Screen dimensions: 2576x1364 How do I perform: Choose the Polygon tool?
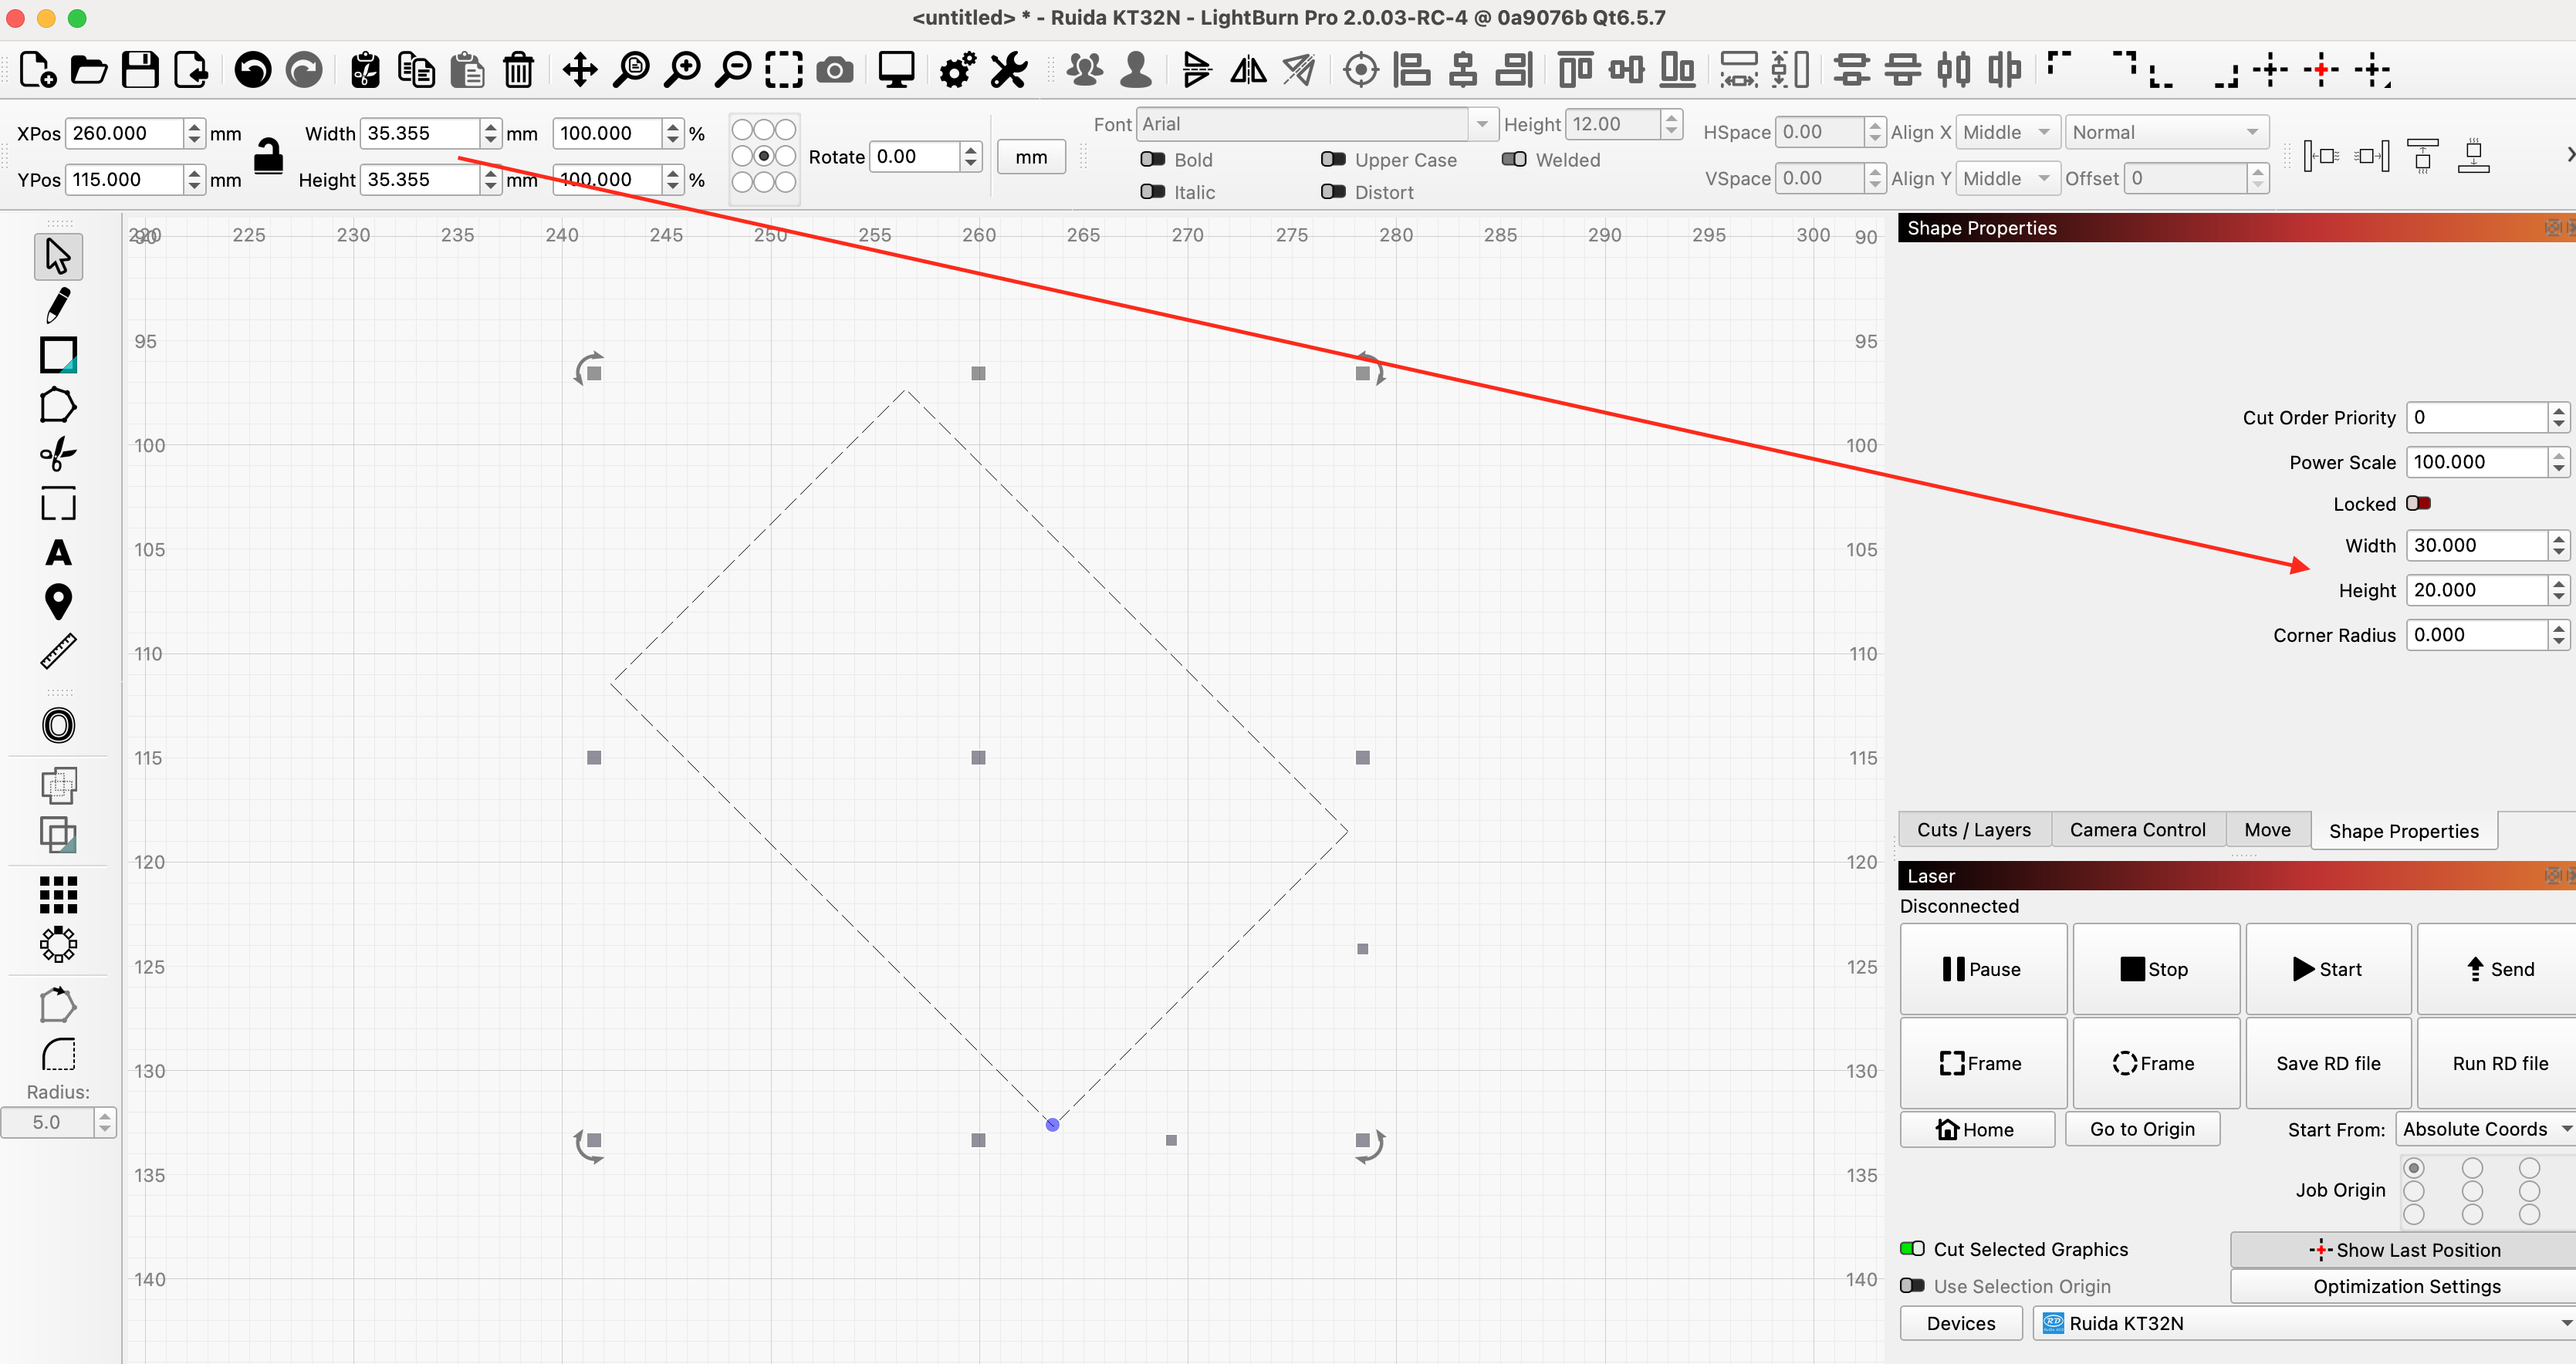[58, 405]
